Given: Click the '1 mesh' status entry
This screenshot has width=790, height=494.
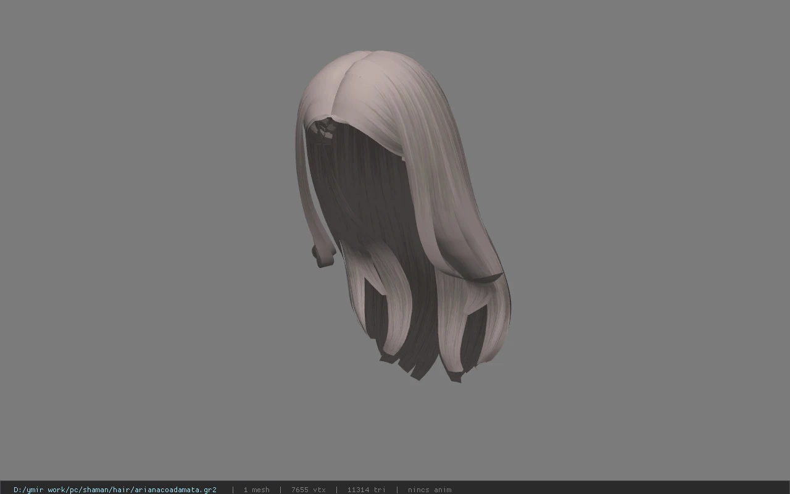Looking at the screenshot, I should (256, 490).
